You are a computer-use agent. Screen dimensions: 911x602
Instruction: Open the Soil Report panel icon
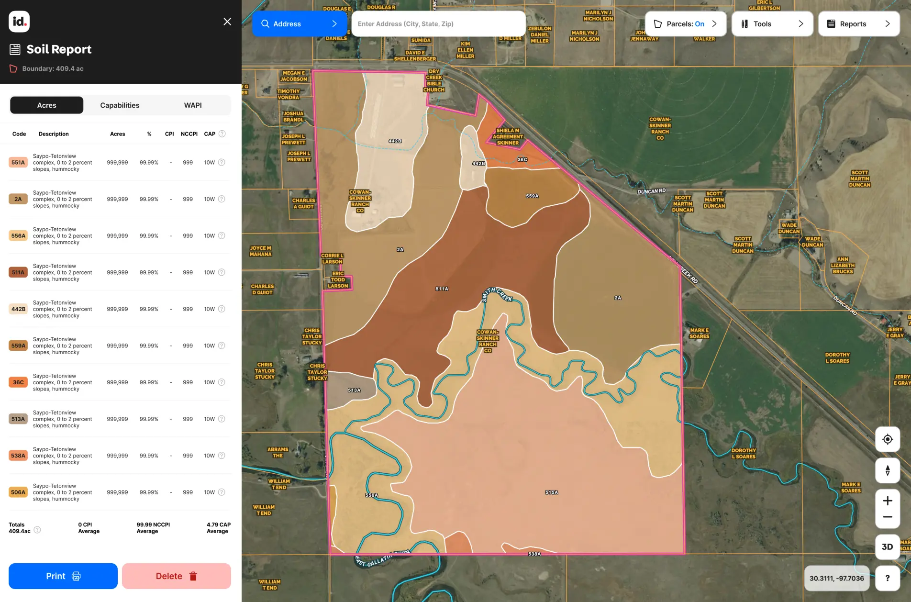(16, 49)
